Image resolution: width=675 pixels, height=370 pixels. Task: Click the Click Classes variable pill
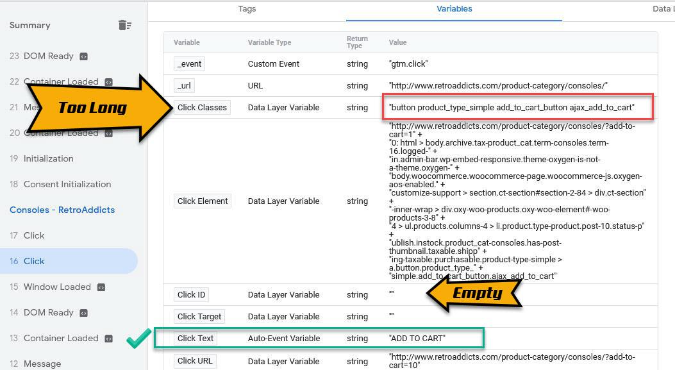[202, 107]
